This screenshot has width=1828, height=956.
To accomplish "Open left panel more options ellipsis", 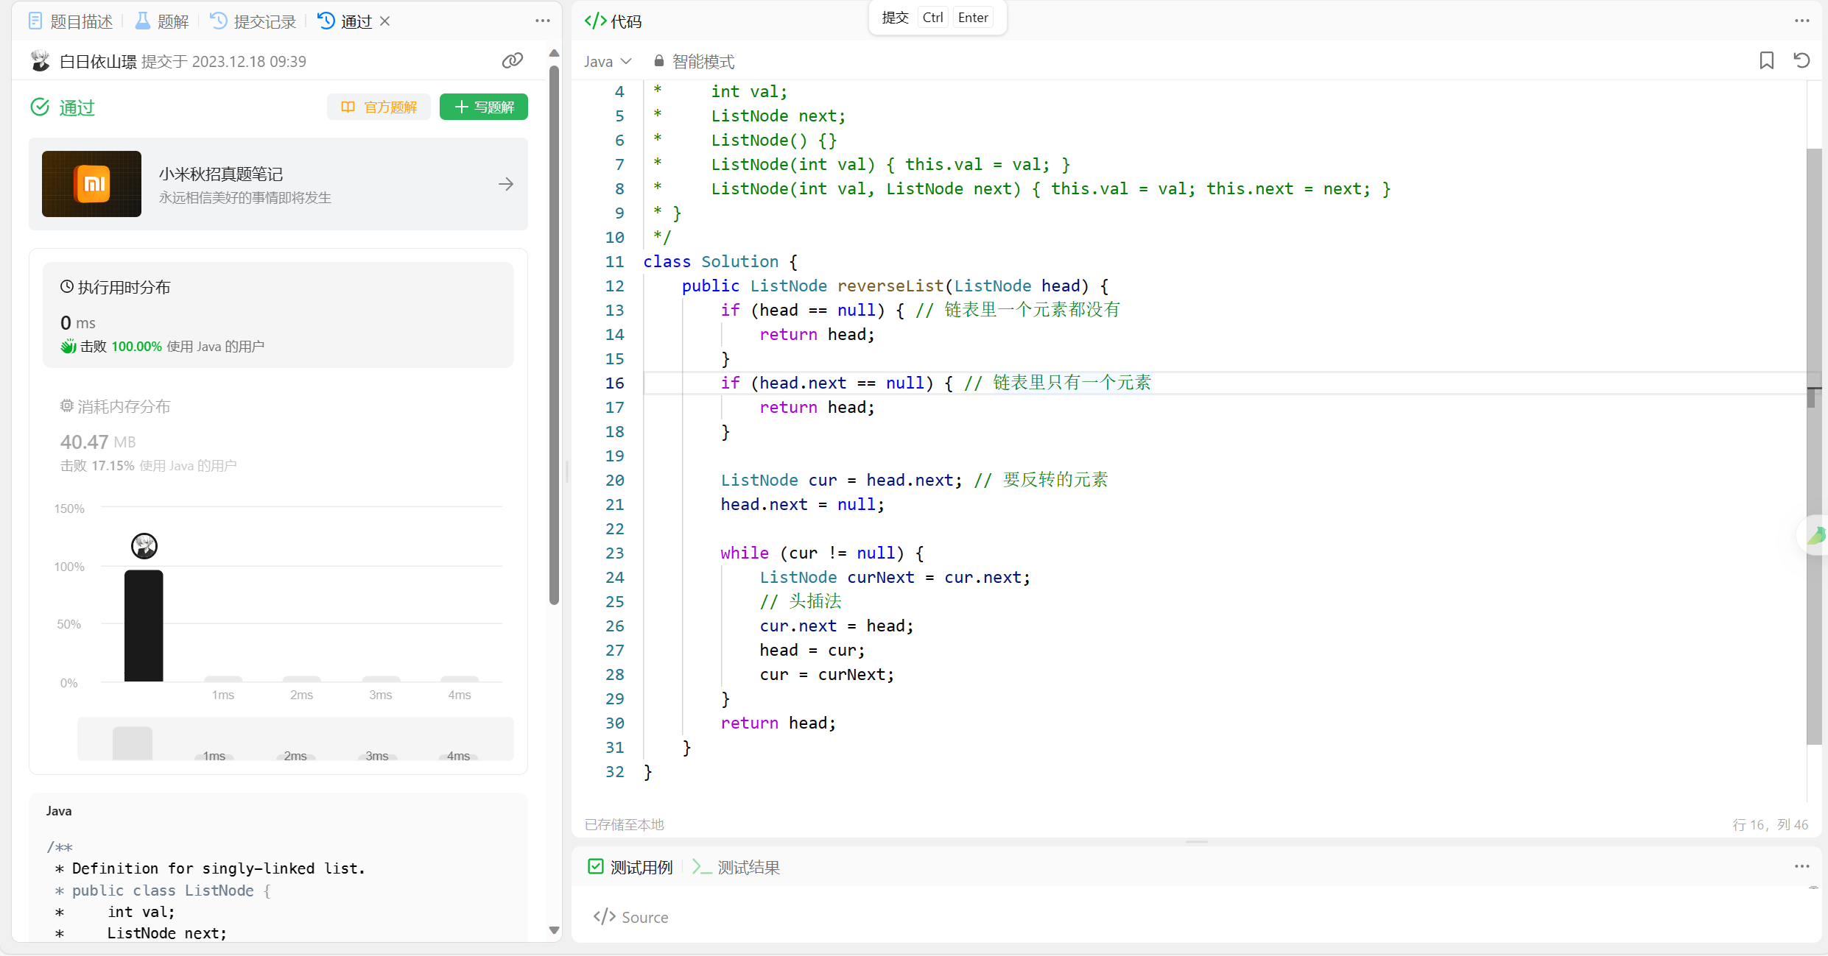I will pos(543,21).
